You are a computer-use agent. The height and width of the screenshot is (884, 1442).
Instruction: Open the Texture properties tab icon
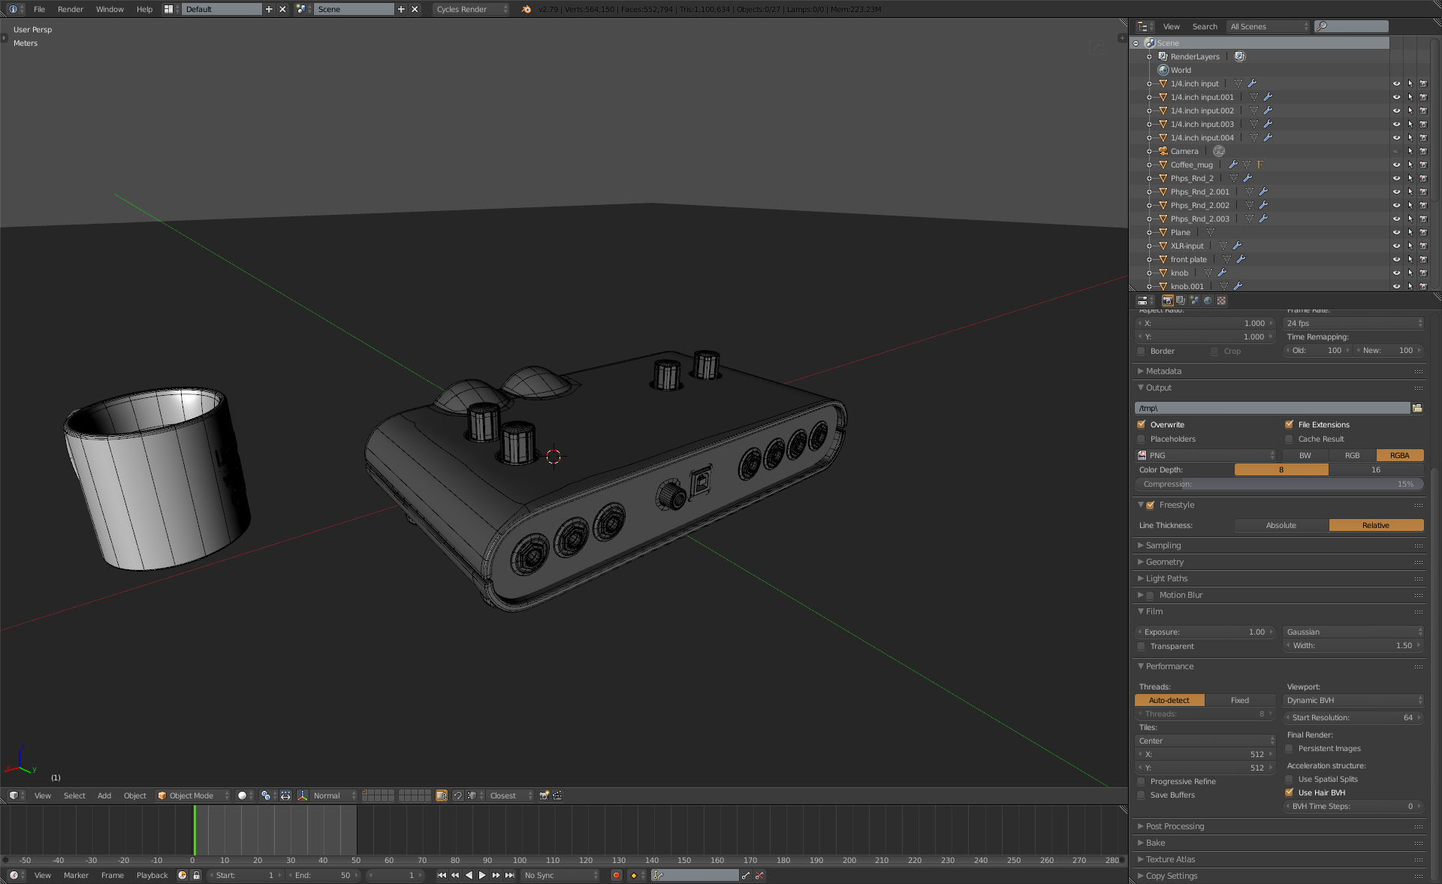1222,300
